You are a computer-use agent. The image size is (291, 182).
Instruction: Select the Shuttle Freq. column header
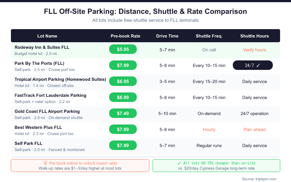click(209, 36)
